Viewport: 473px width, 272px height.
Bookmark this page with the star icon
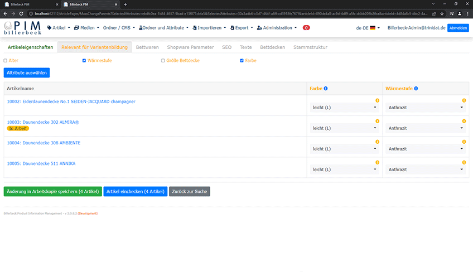442,13
